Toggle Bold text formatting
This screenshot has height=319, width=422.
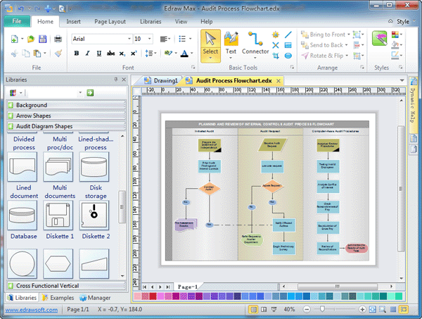tap(77, 54)
